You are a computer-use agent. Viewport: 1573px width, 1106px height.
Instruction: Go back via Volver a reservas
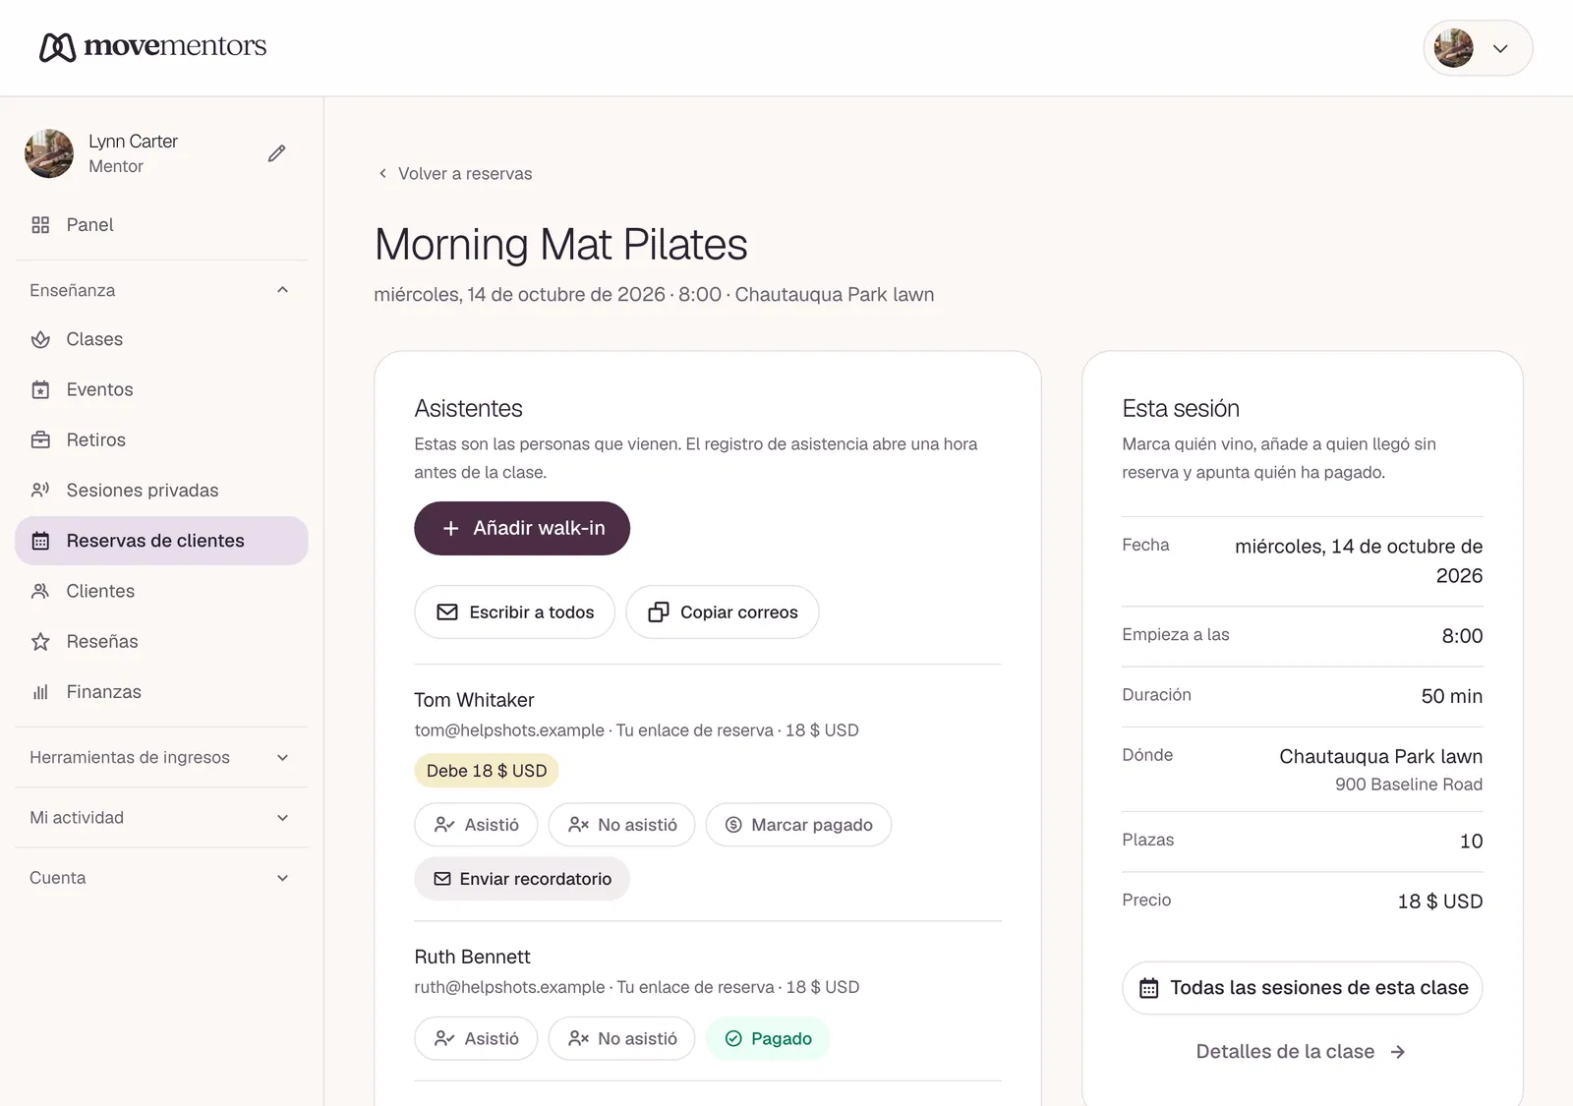(455, 174)
